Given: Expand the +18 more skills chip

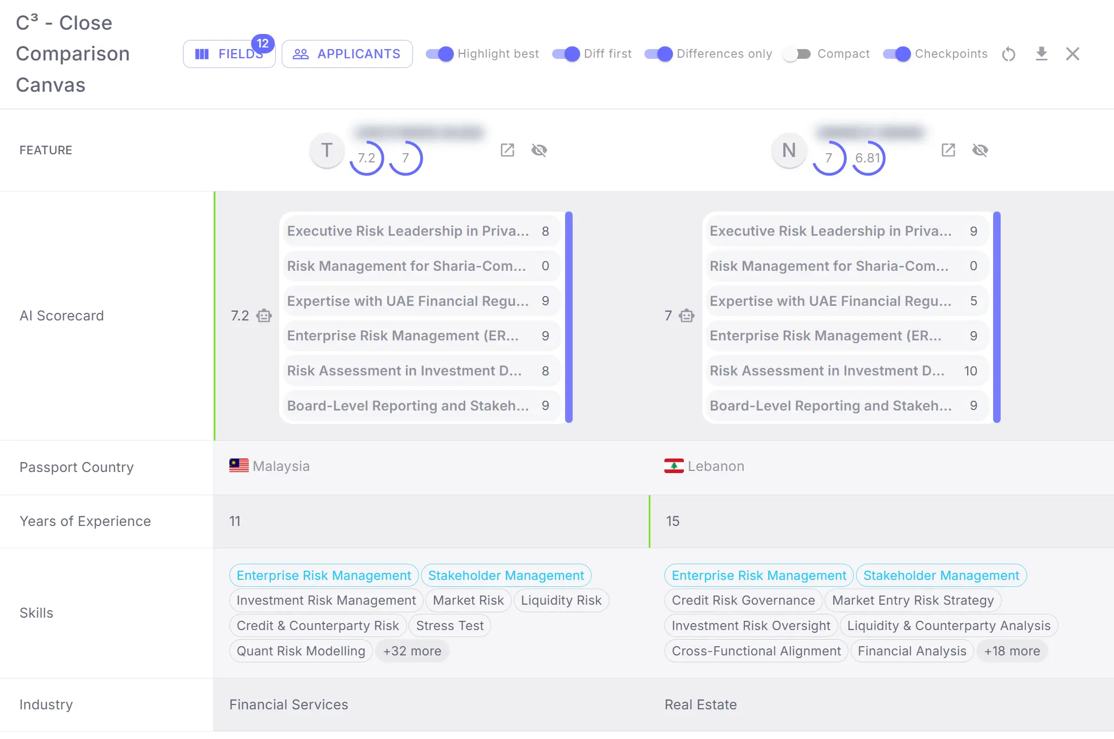Looking at the screenshot, I should pyautogui.click(x=1012, y=651).
